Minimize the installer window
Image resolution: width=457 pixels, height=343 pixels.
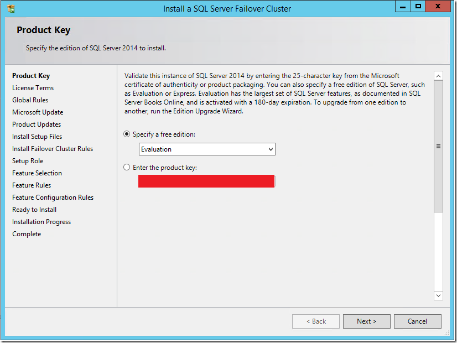click(x=403, y=7)
